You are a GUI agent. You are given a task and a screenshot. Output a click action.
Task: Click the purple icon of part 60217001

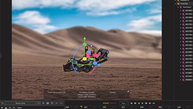[183, 42]
